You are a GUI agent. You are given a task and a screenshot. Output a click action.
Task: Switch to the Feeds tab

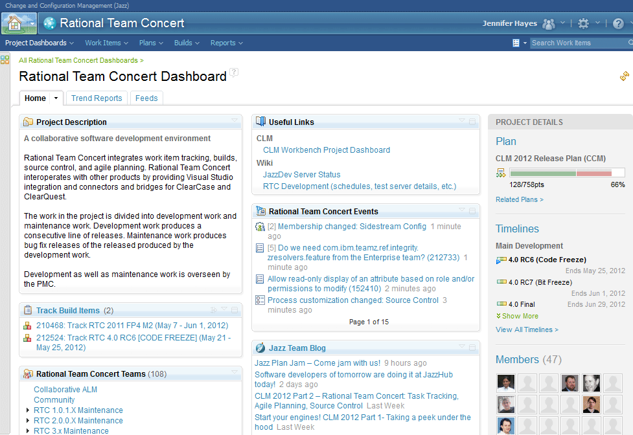coord(146,98)
